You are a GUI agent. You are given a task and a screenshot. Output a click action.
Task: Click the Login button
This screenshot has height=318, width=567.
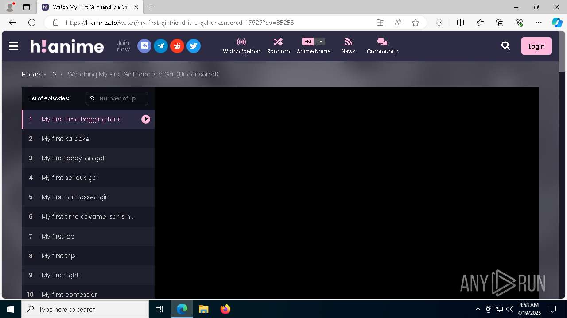pos(536,46)
